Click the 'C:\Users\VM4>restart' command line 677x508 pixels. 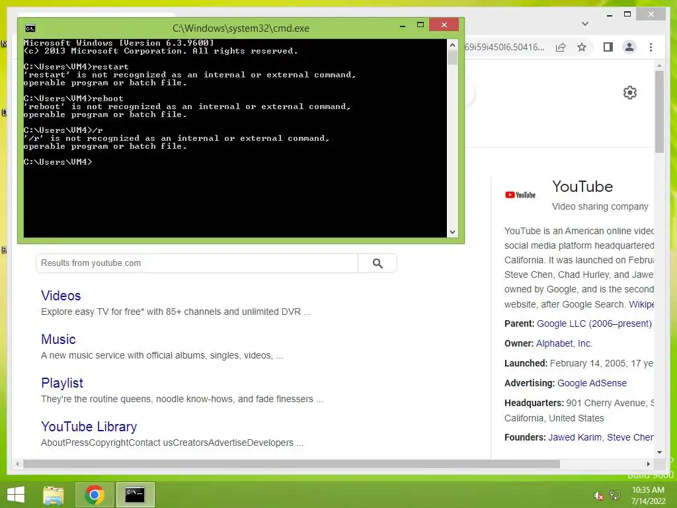[76, 67]
